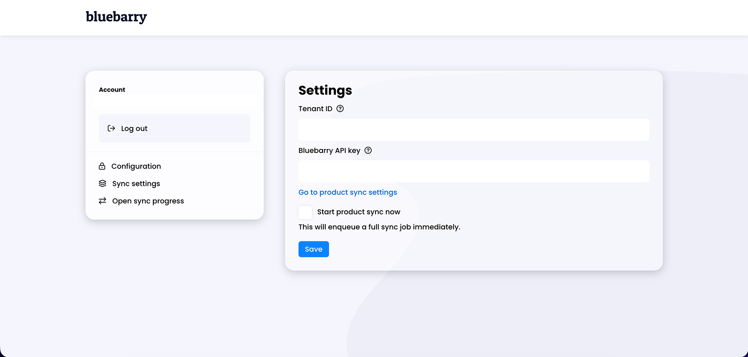The image size is (748, 357).
Task: Enable the Start product sync now checkbox
Action: (305, 212)
